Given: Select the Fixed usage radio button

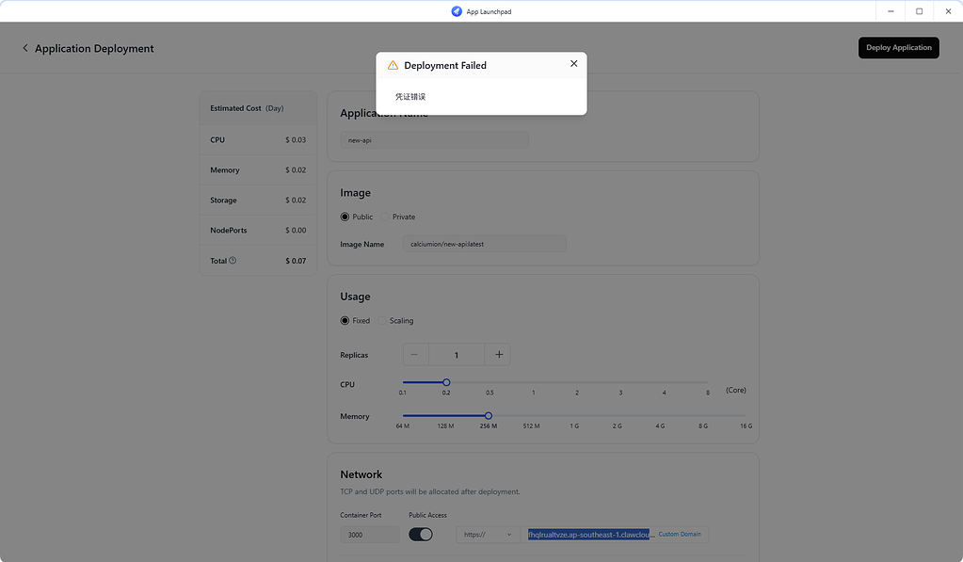Looking at the screenshot, I should point(345,321).
